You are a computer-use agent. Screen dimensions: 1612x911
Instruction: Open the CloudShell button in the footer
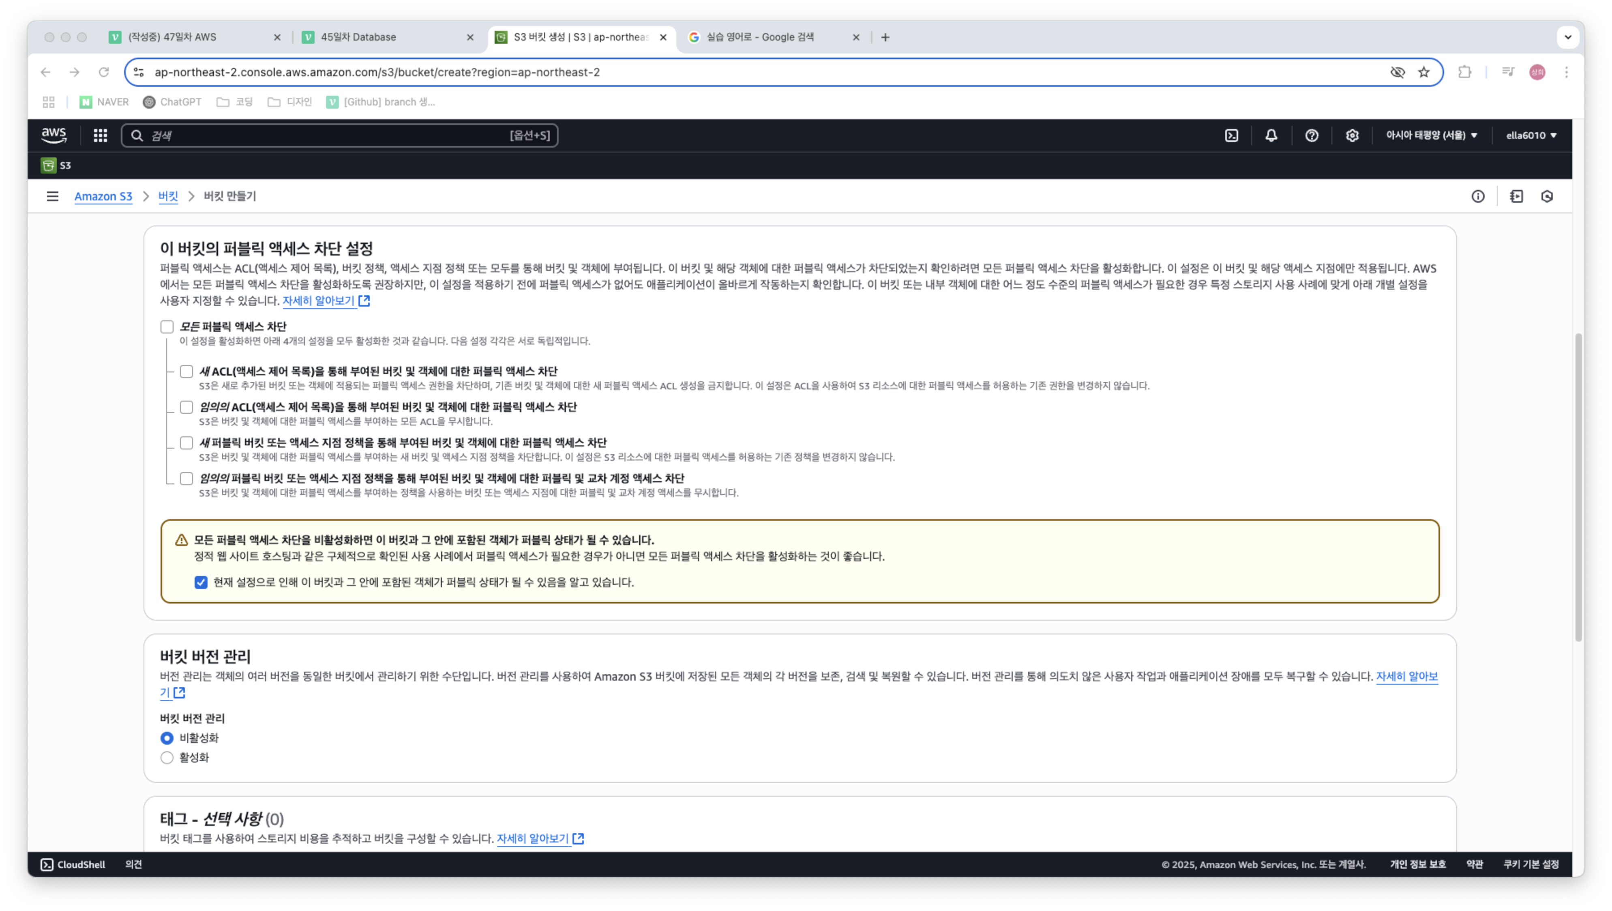73,864
